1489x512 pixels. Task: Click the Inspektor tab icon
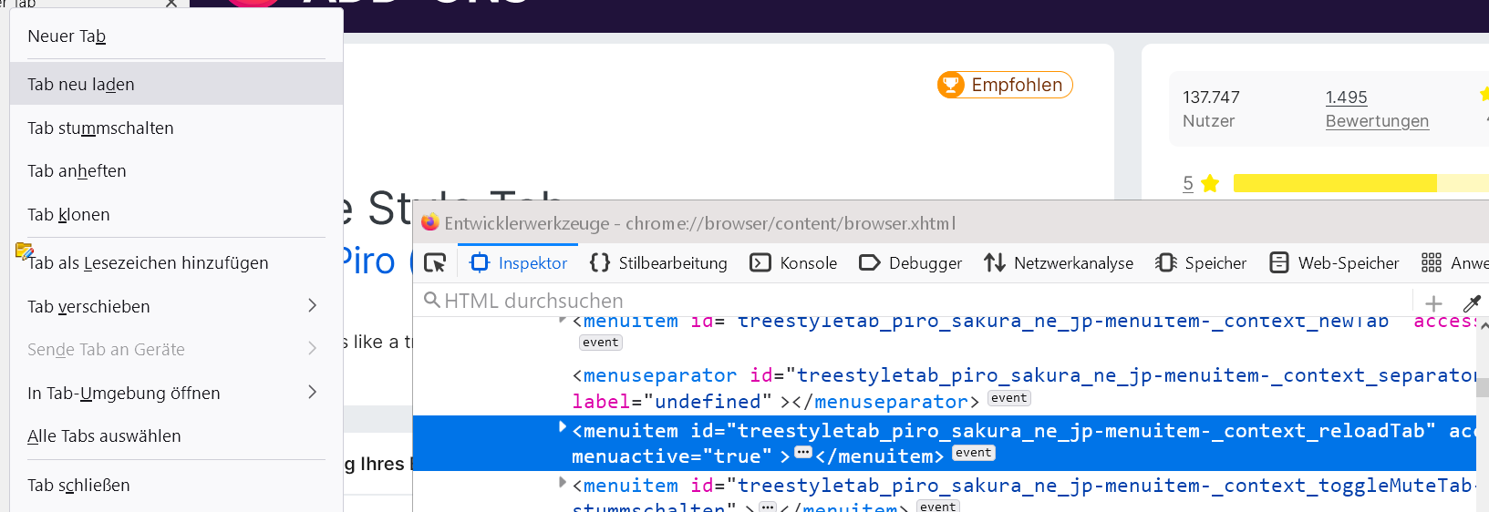pos(480,263)
